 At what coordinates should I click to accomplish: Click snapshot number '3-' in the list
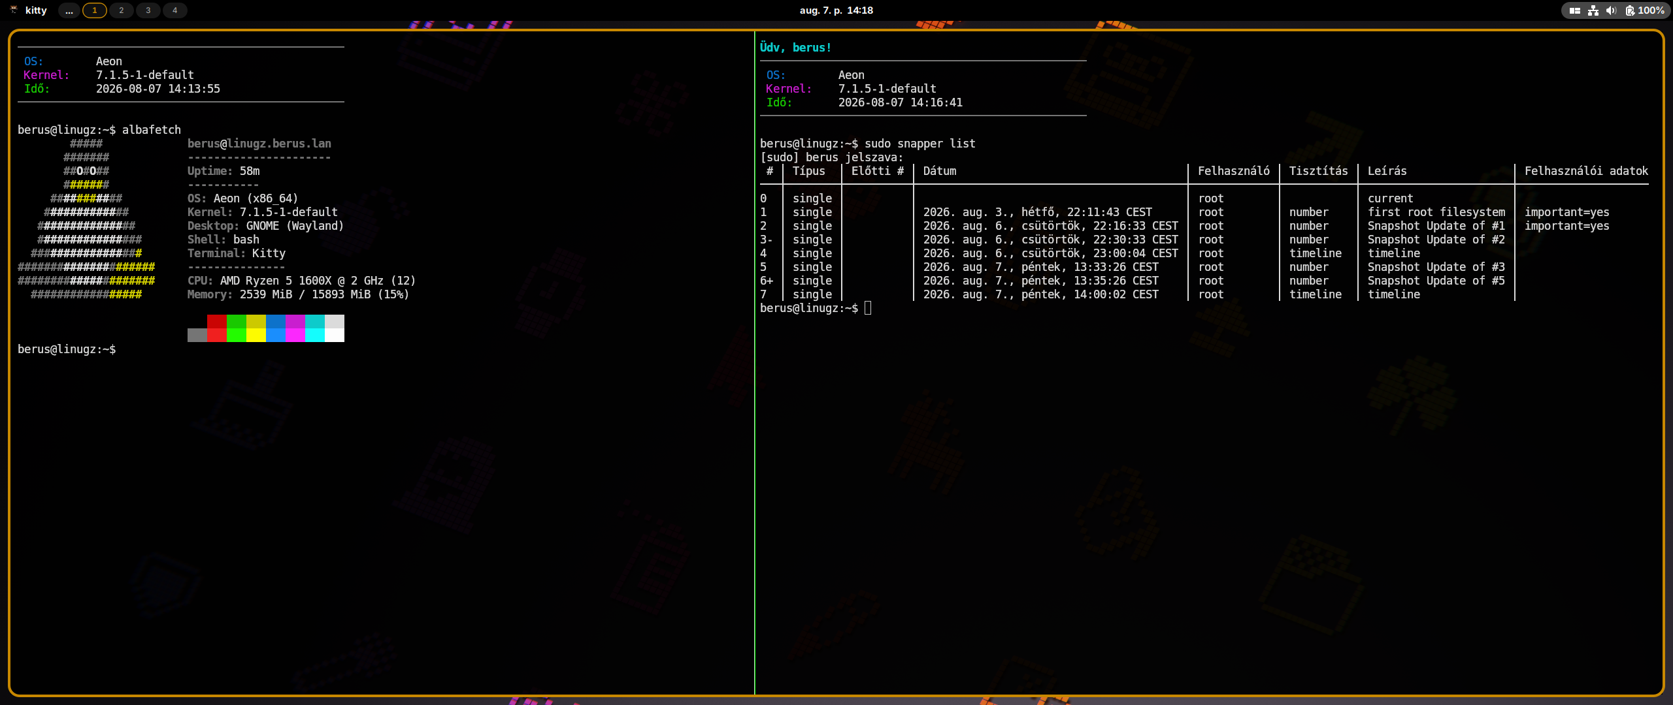pos(767,240)
